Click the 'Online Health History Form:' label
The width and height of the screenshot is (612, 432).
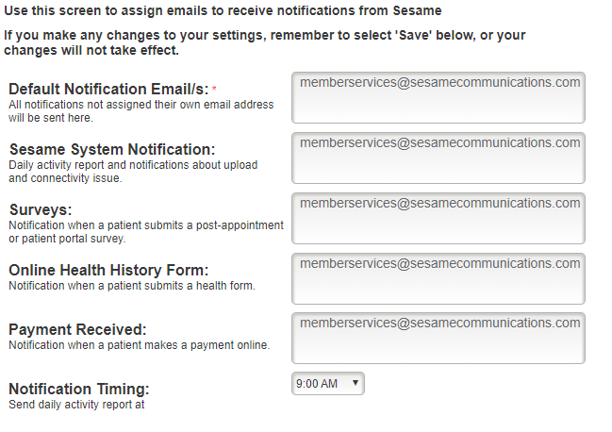pos(108,270)
